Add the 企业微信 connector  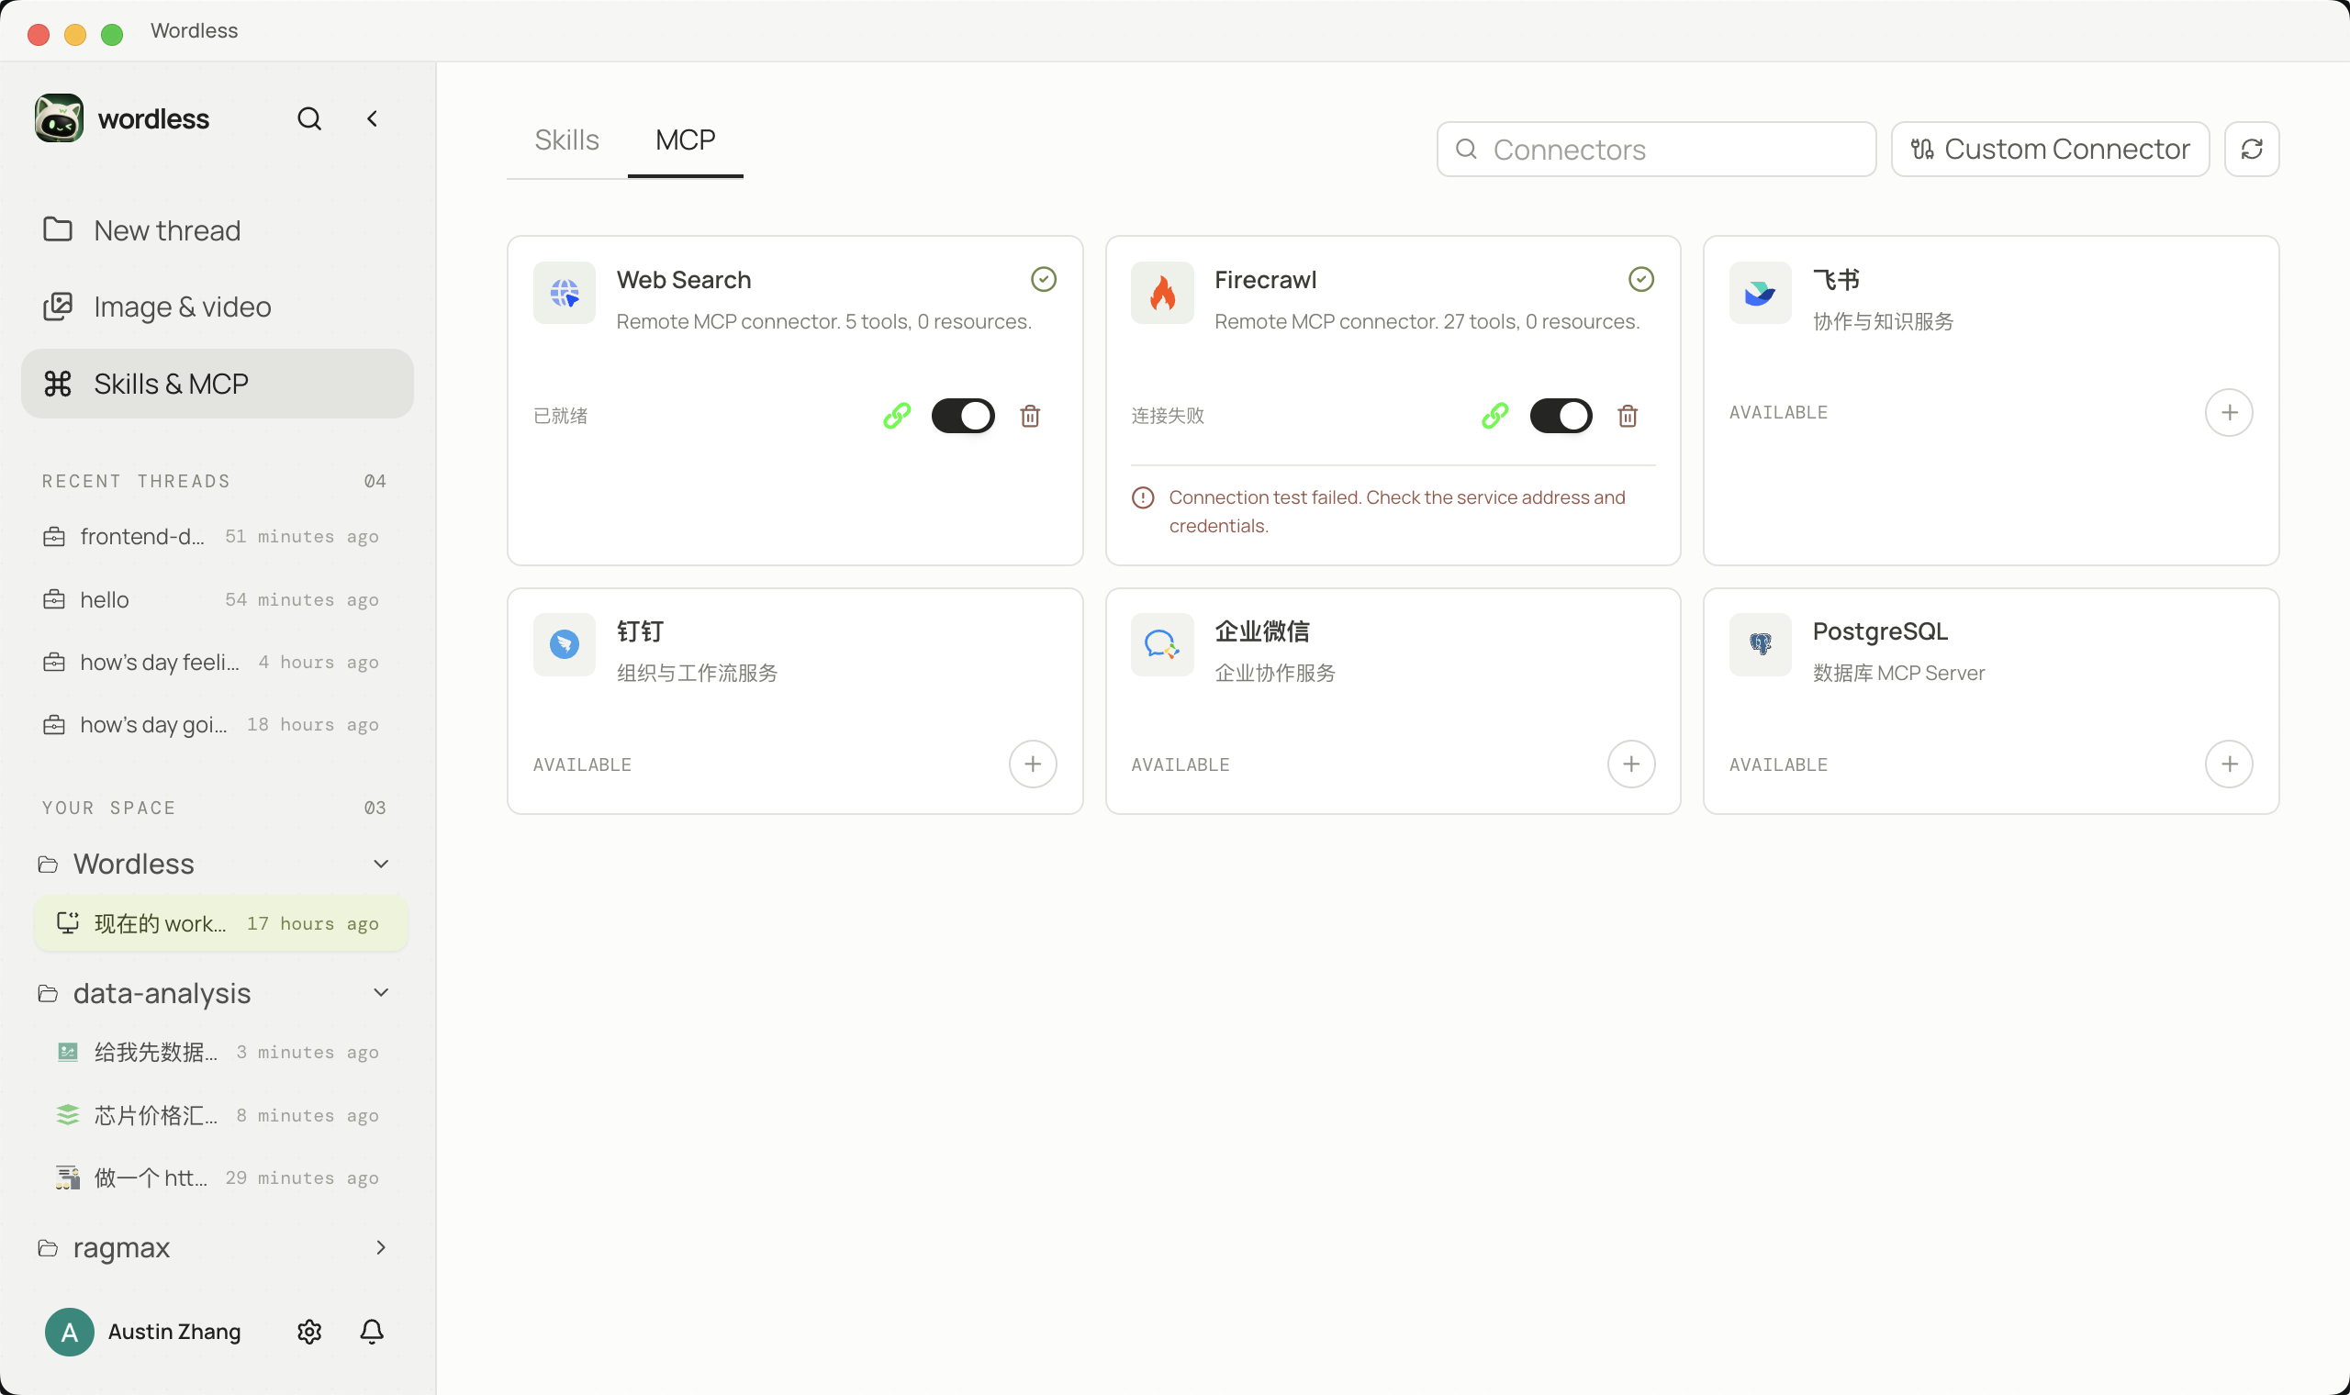(x=1631, y=764)
